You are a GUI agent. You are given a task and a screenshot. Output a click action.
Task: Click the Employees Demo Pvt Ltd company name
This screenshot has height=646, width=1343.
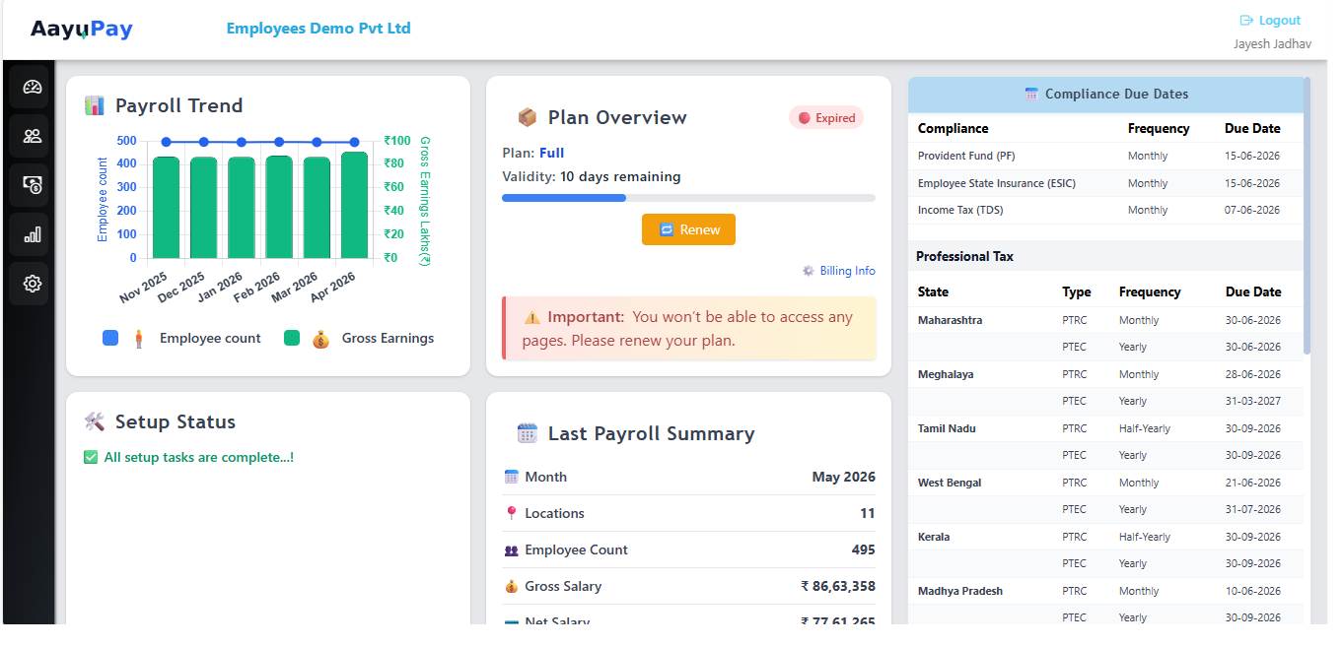[x=318, y=29]
